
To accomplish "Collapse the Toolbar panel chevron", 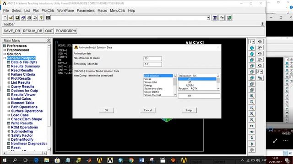I will (x=262, y=24).
